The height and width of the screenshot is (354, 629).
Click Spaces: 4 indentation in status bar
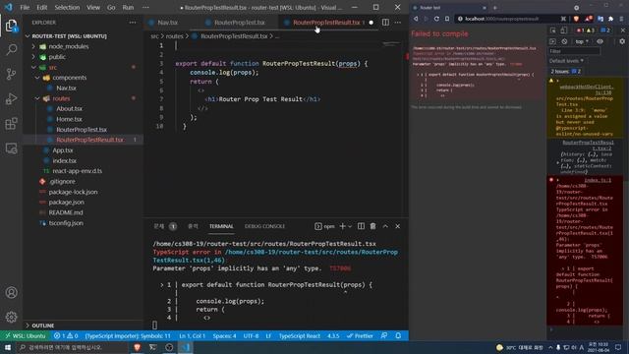(x=224, y=336)
